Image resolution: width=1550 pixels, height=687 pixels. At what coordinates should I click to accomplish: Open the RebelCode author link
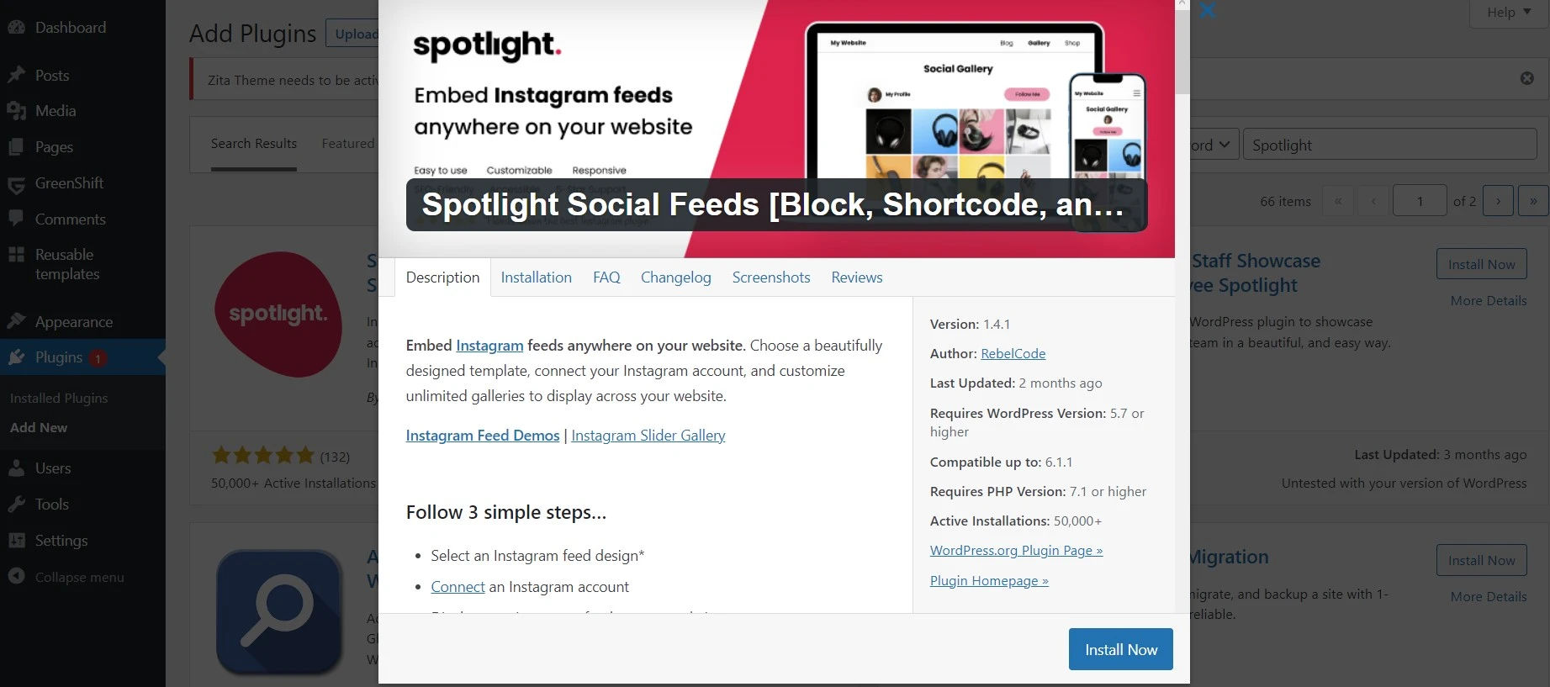1013,353
